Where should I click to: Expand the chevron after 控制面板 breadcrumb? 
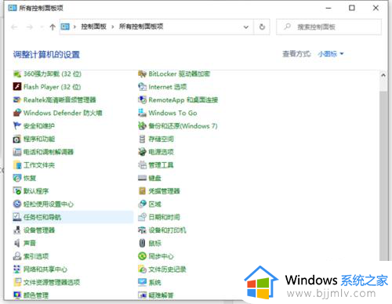(113, 27)
